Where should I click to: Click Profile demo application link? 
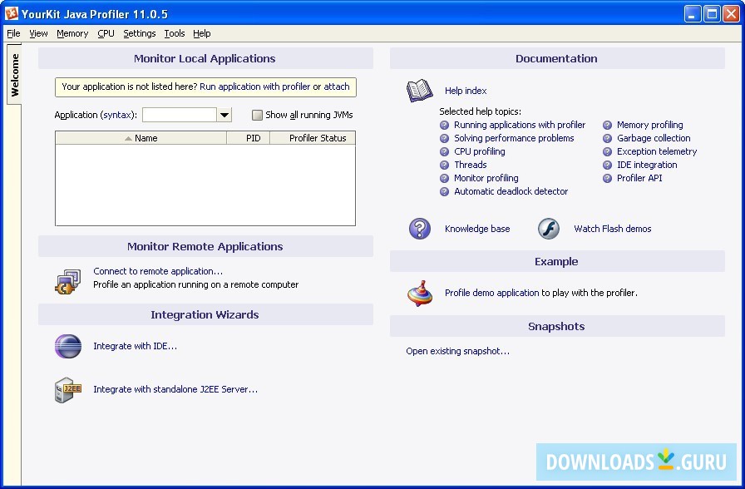click(x=491, y=294)
